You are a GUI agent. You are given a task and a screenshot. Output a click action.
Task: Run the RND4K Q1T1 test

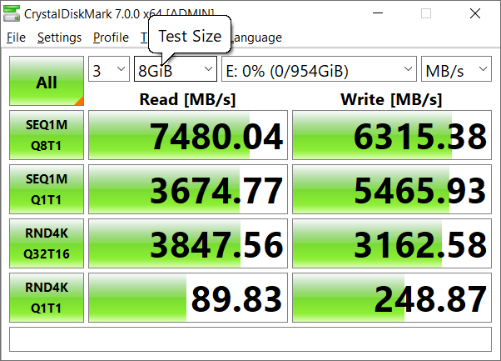click(47, 298)
